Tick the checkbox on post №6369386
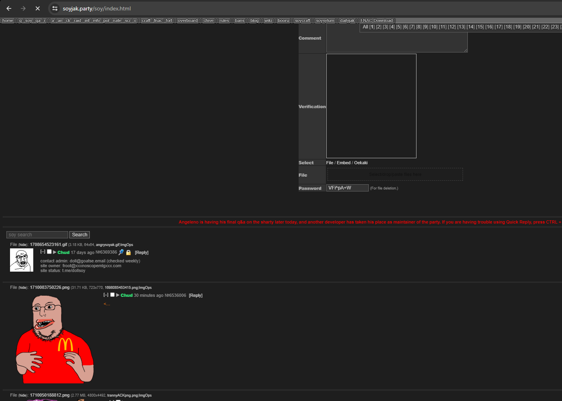This screenshot has width=562, height=401. (x=49, y=252)
